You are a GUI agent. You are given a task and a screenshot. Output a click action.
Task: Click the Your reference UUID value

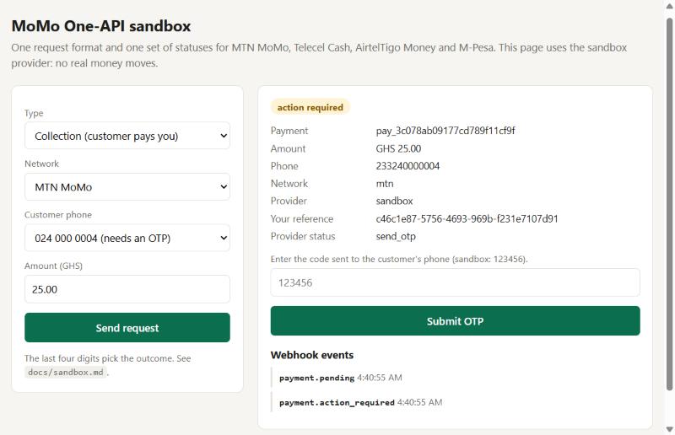[x=467, y=218]
